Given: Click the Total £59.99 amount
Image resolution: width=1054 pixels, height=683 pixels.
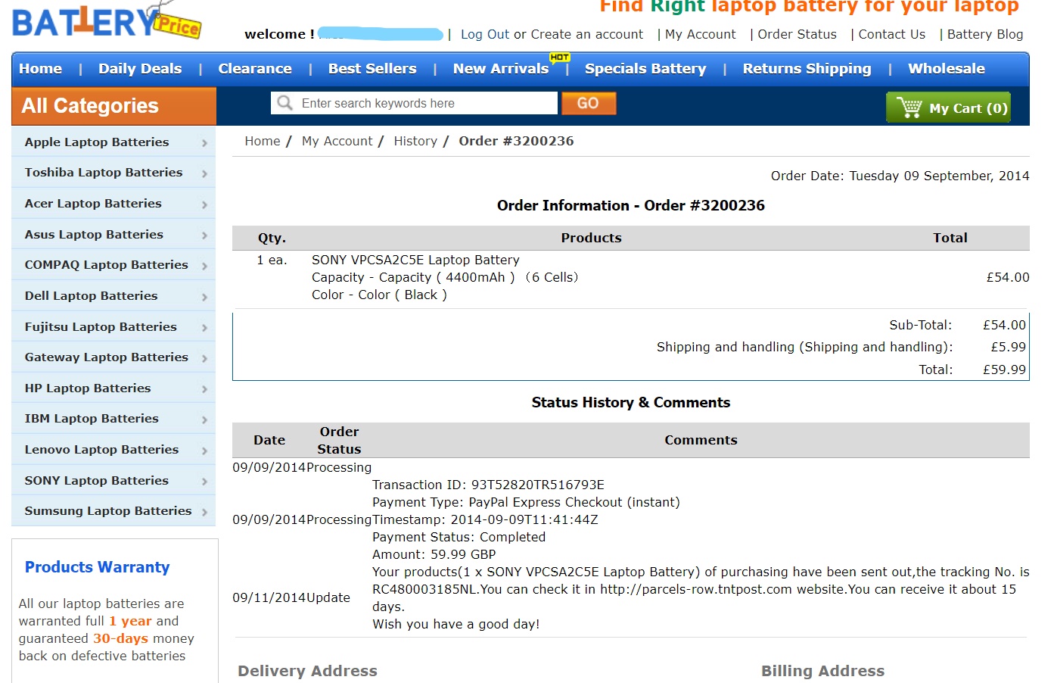Looking at the screenshot, I should click(1005, 370).
